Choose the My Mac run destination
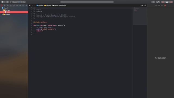174x98 pixels. (x=22, y=2)
